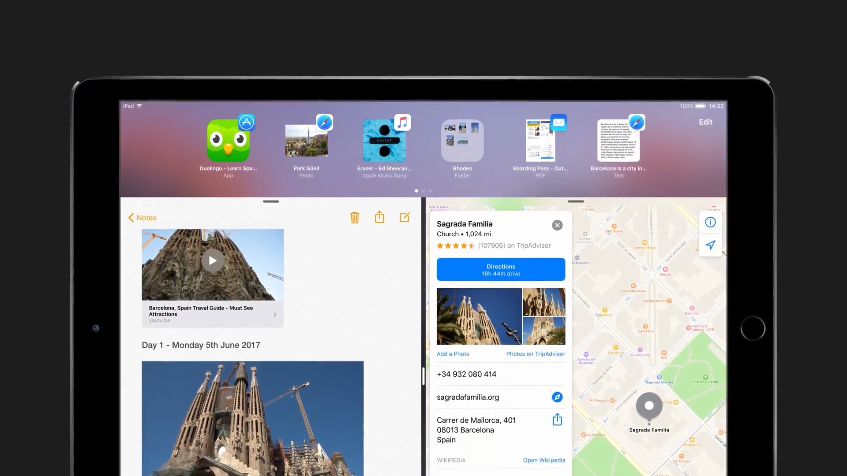847x476 pixels.
Task: Tap the Maps pane top grabber handle
Action: tap(576, 201)
